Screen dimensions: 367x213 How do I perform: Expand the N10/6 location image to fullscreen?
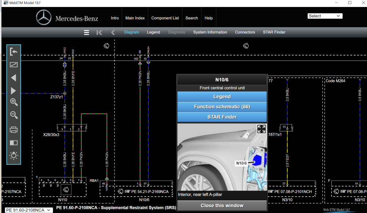(261, 129)
